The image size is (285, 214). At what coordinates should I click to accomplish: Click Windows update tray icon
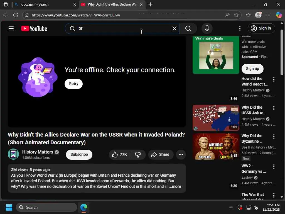pos(240,207)
